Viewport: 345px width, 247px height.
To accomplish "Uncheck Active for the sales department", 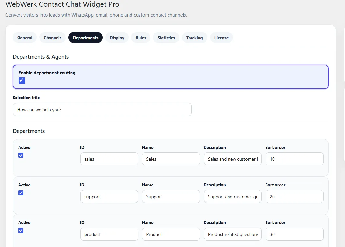I will (x=21, y=155).
